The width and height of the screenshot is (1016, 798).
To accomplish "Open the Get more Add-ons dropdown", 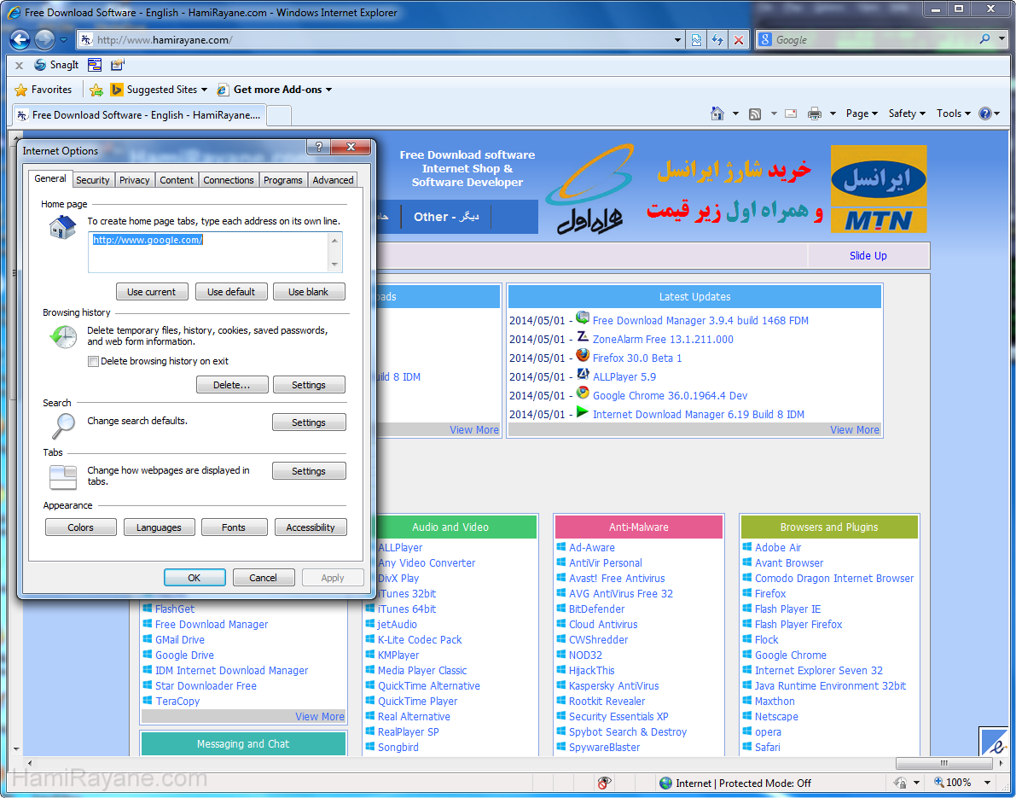I will coord(328,90).
